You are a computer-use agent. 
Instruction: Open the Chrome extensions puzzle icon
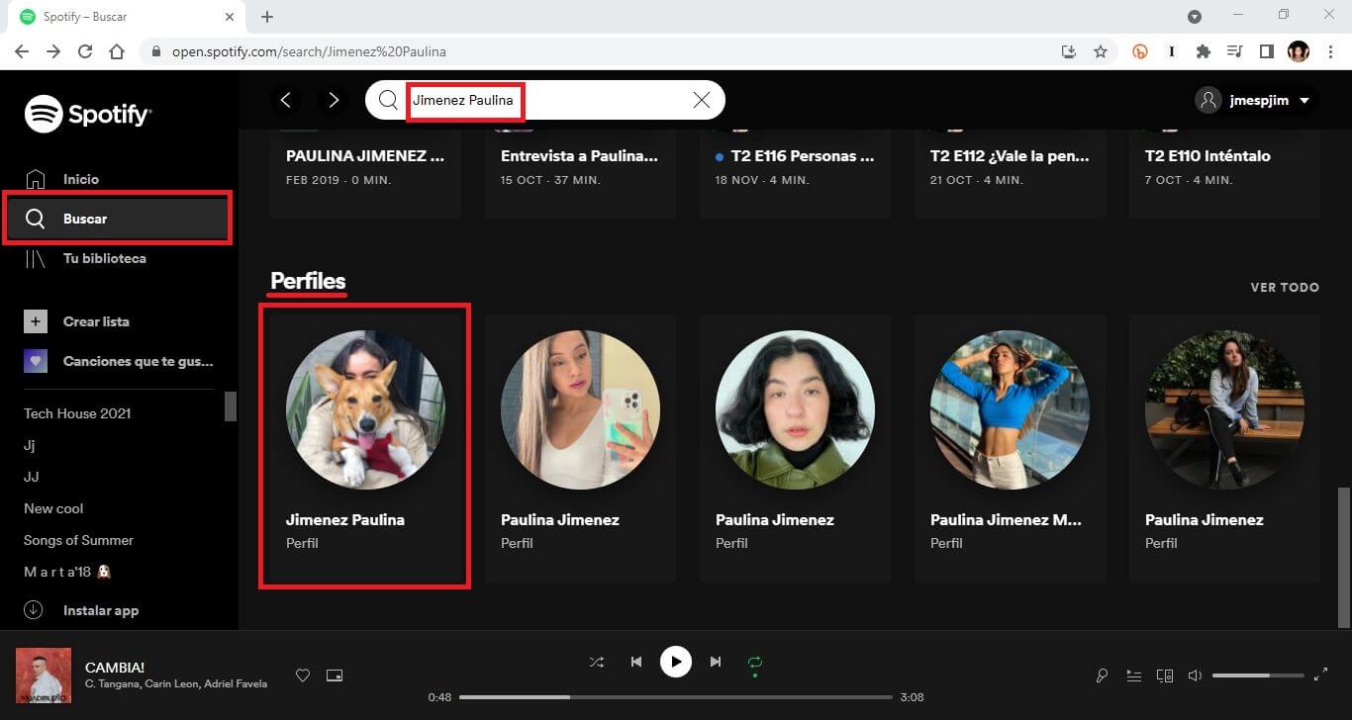point(1204,51)
